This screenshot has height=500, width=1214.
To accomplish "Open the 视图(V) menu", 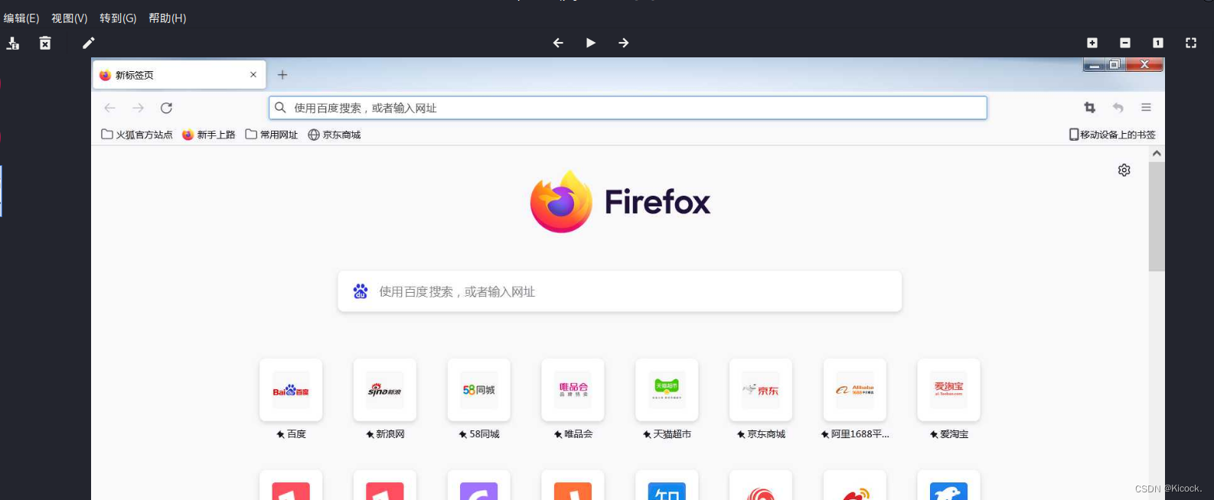I will 69,18.
